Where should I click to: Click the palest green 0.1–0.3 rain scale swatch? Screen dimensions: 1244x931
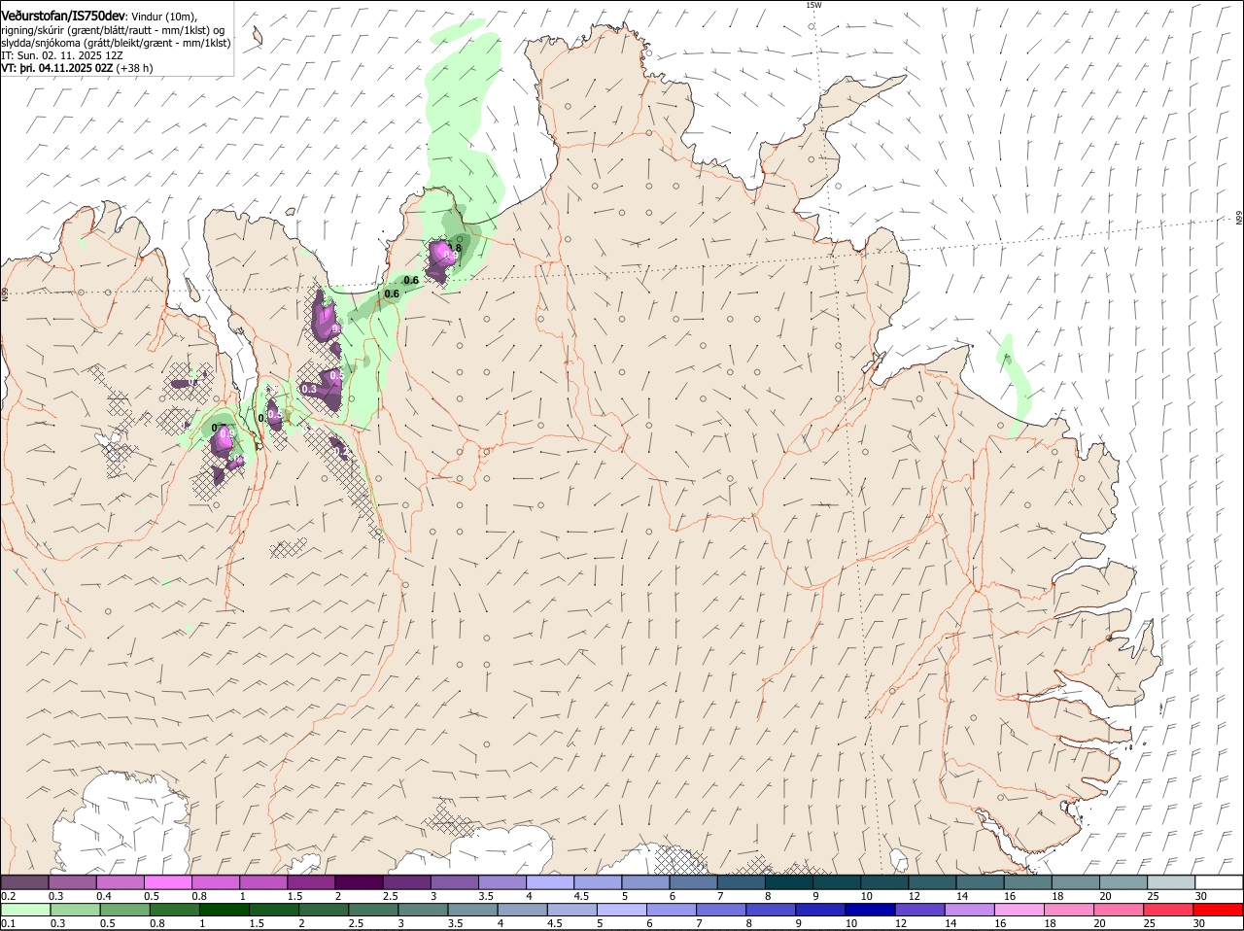pyautogui.click(x=24, y=911)
